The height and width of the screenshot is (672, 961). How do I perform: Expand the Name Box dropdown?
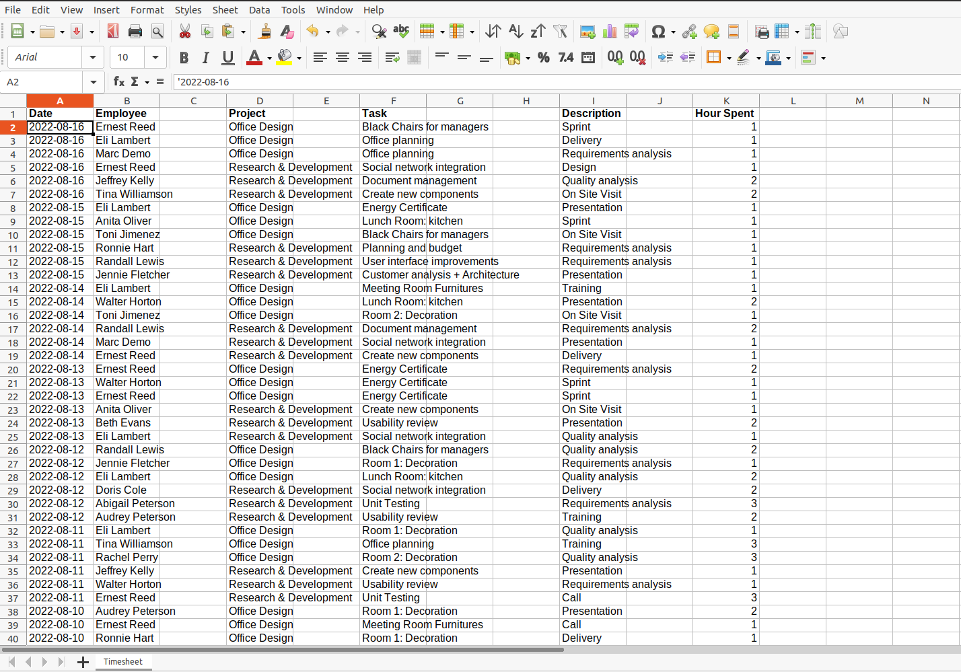click(x=94, y=82)
